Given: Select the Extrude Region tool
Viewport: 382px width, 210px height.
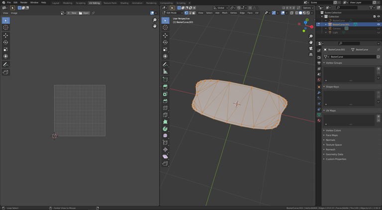Looking at the screenshot, I should [165, 87].
